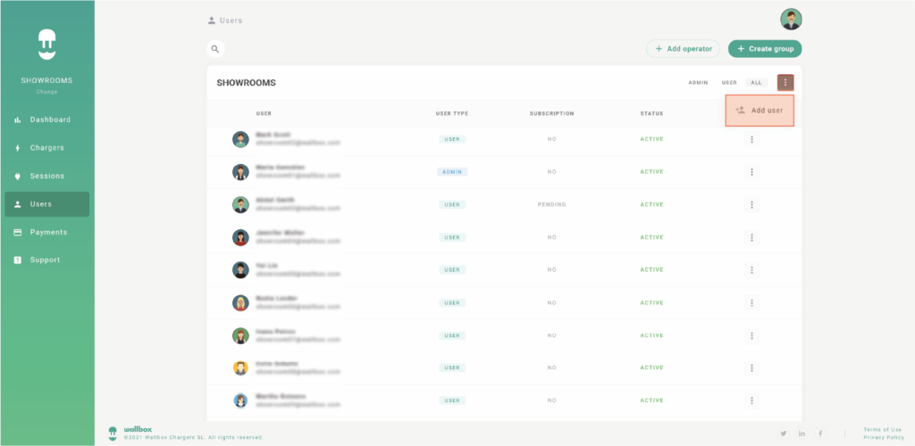Click the Payments card icon in sidebar

(18, 232)
